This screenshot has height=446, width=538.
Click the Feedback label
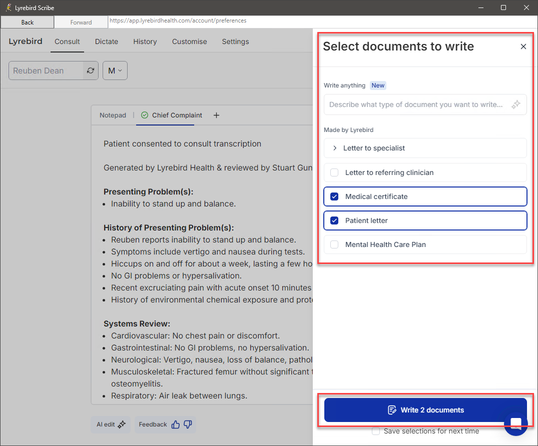point(153,424)
